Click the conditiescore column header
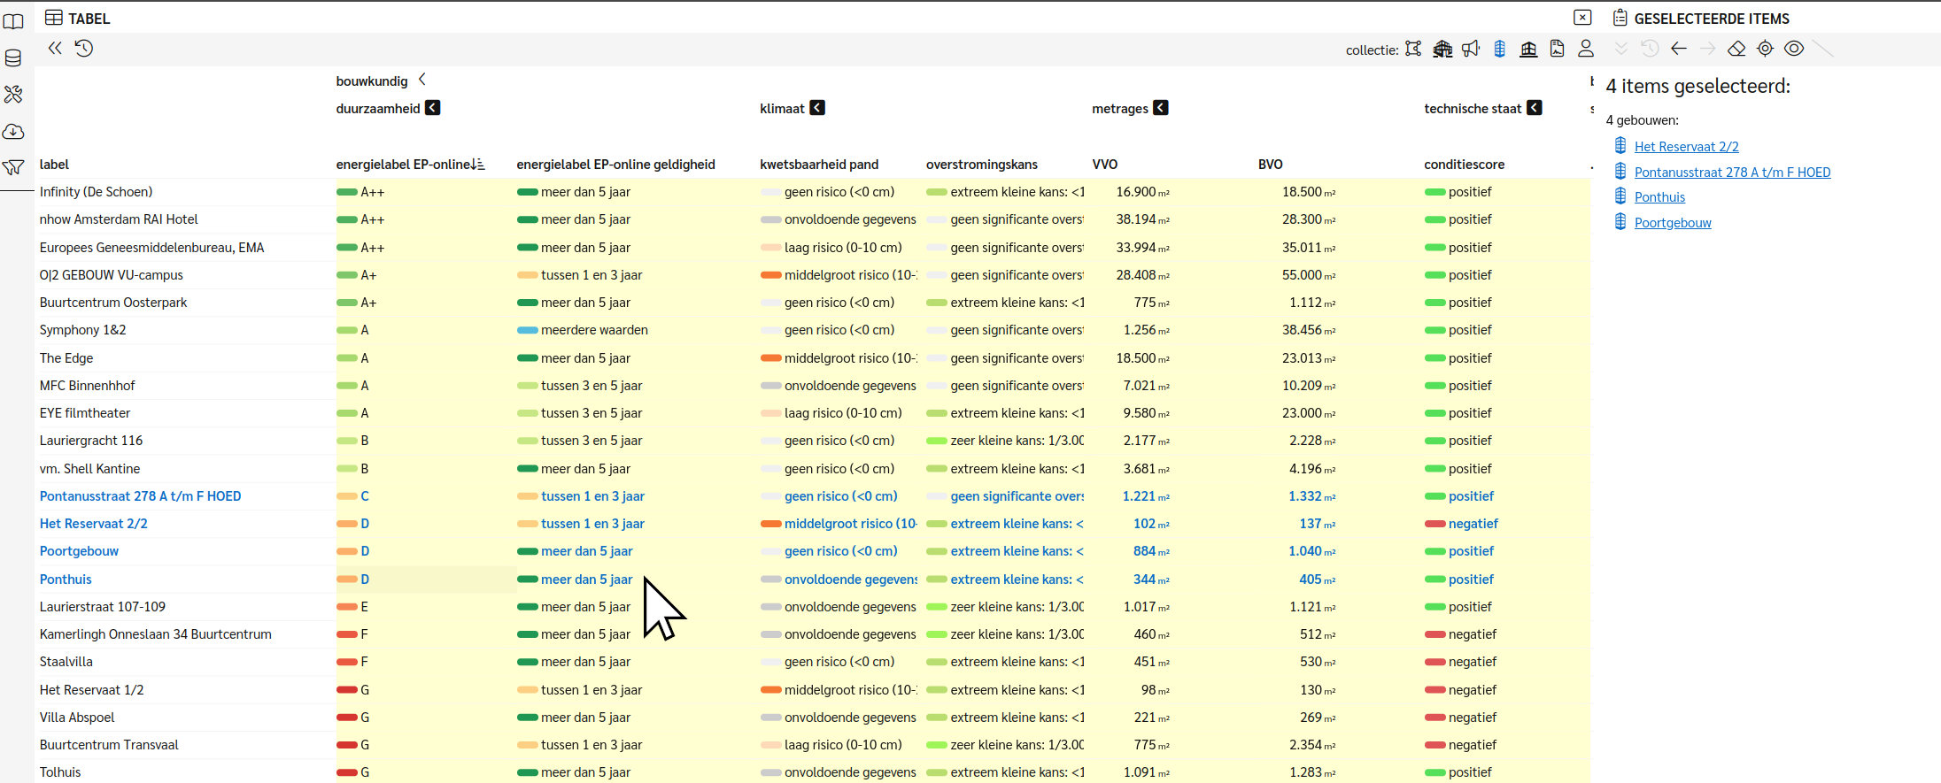1941x783 pixels. [x=1464, y=165]
